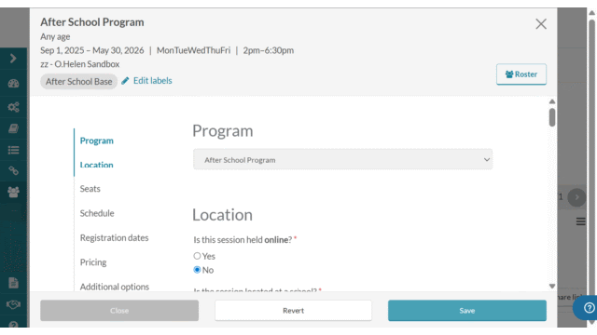Click the link chain icon in sidebar

(x=13, y=170)
